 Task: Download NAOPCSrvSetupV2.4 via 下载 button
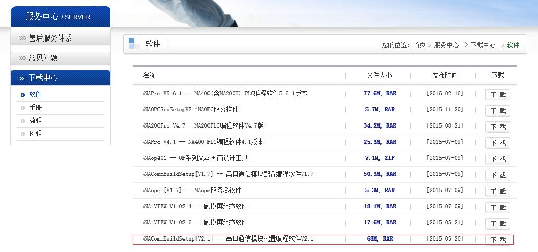[497, 111]
